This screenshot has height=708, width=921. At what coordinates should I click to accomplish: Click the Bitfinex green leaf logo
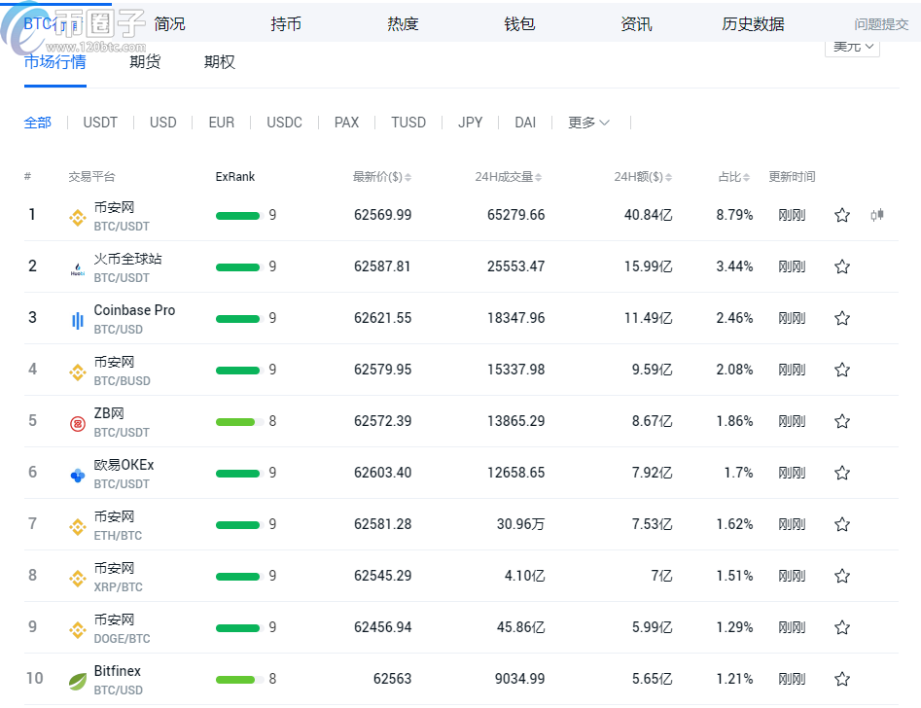[x=78, y=681]
